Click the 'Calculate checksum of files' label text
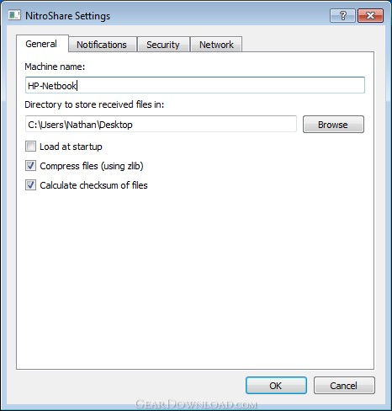The height and width of the screenshot is (411, 392). [93, 185]
